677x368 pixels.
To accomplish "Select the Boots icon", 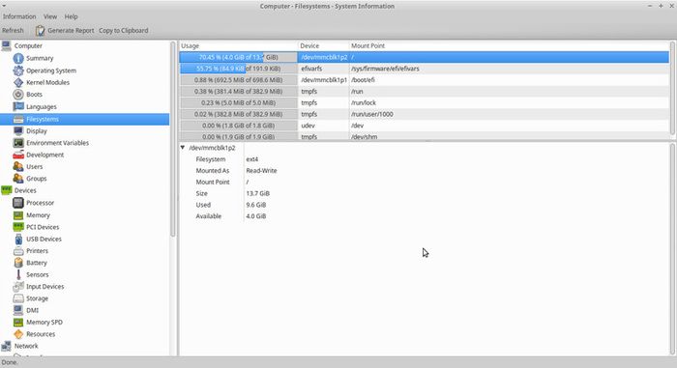I will pos(18,94).
